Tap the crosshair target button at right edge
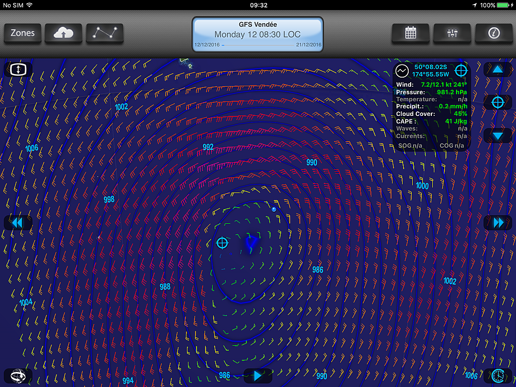Viewport: 516px width, 387px height. [x=498, y=102]
